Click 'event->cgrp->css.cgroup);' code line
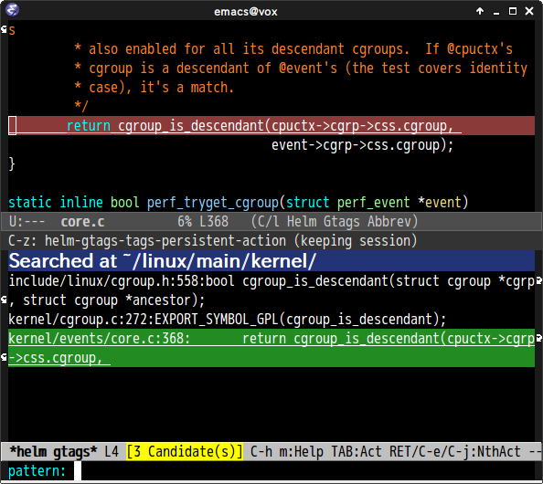 click(x=362, y=145)
